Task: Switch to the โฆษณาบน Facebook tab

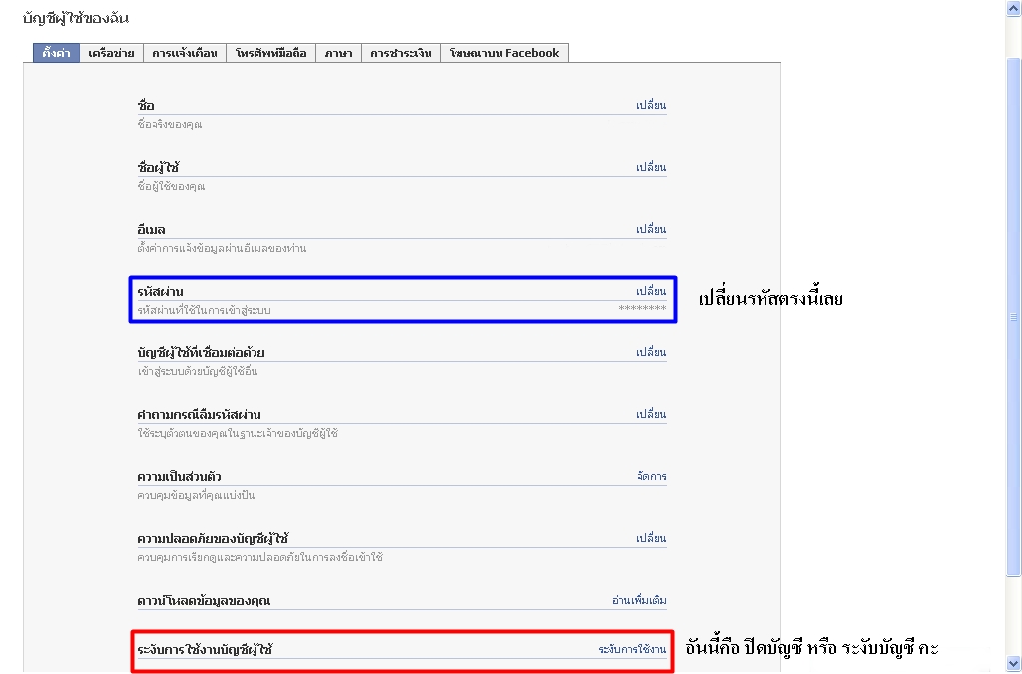Action: click(504, 53)
